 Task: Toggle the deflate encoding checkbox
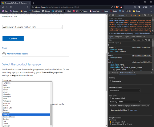[x=110, y=124]
